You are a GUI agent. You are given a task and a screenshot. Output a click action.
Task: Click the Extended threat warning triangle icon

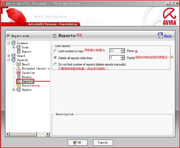tap(19, 68)
